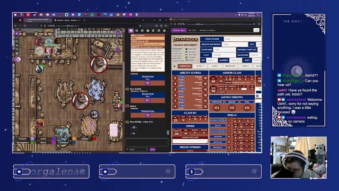Roll the CON ability button
Screen dimensions: 339x191
pyautogui.click(x=181, y=89)
